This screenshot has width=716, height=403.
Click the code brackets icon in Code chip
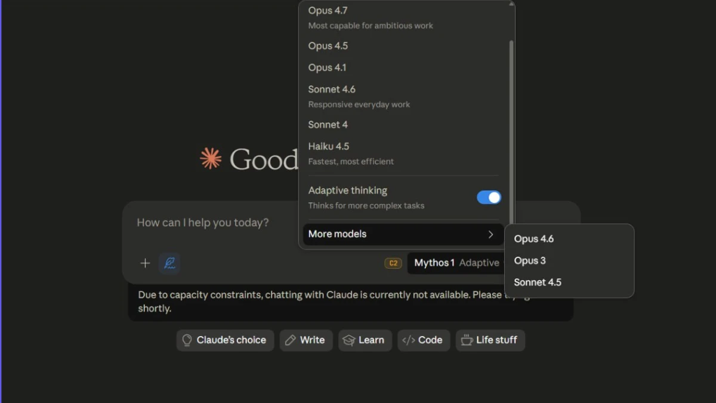click(409, 340)
